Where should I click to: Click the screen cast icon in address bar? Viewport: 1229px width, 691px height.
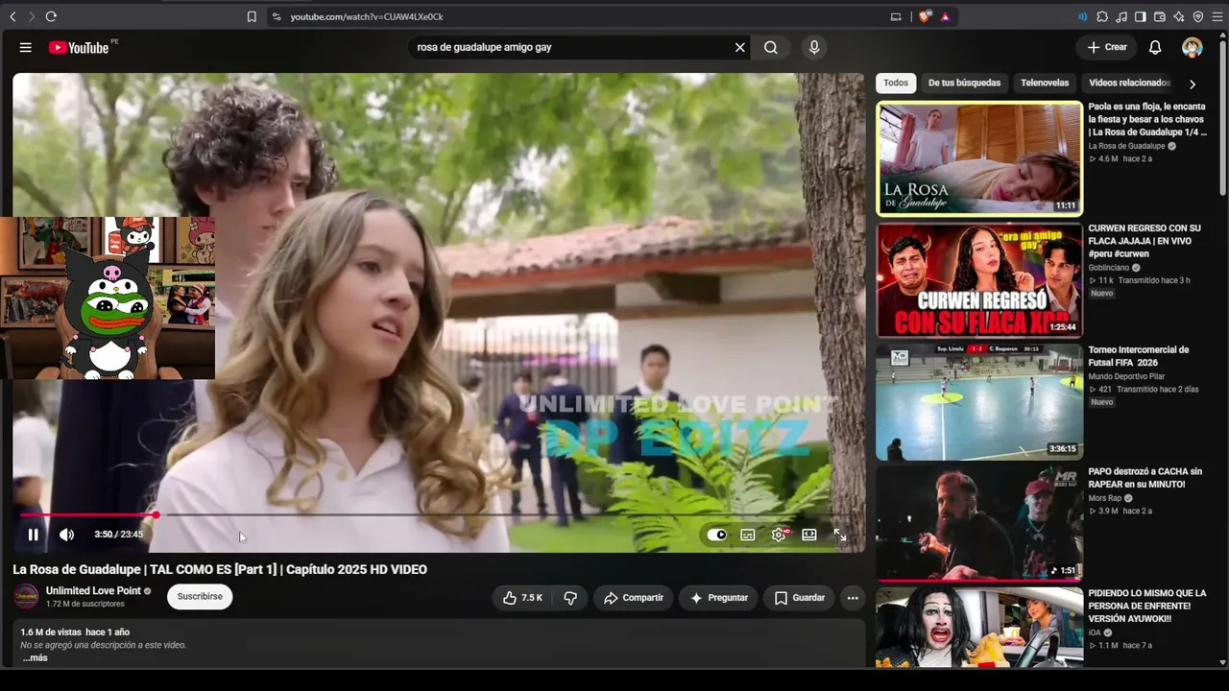point(896,16)
